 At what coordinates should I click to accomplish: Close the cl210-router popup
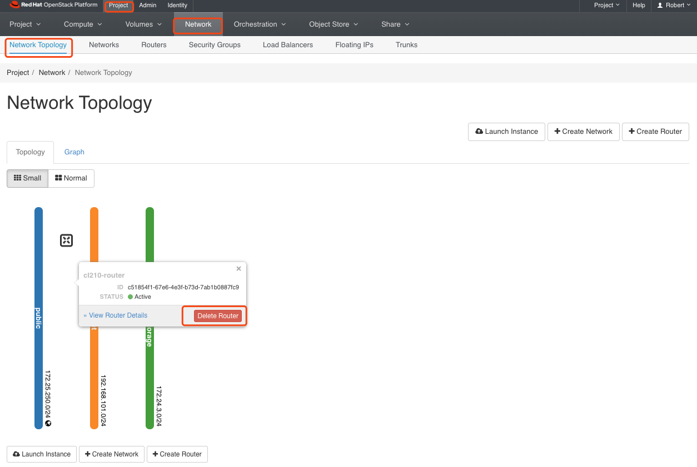point(238,269)
